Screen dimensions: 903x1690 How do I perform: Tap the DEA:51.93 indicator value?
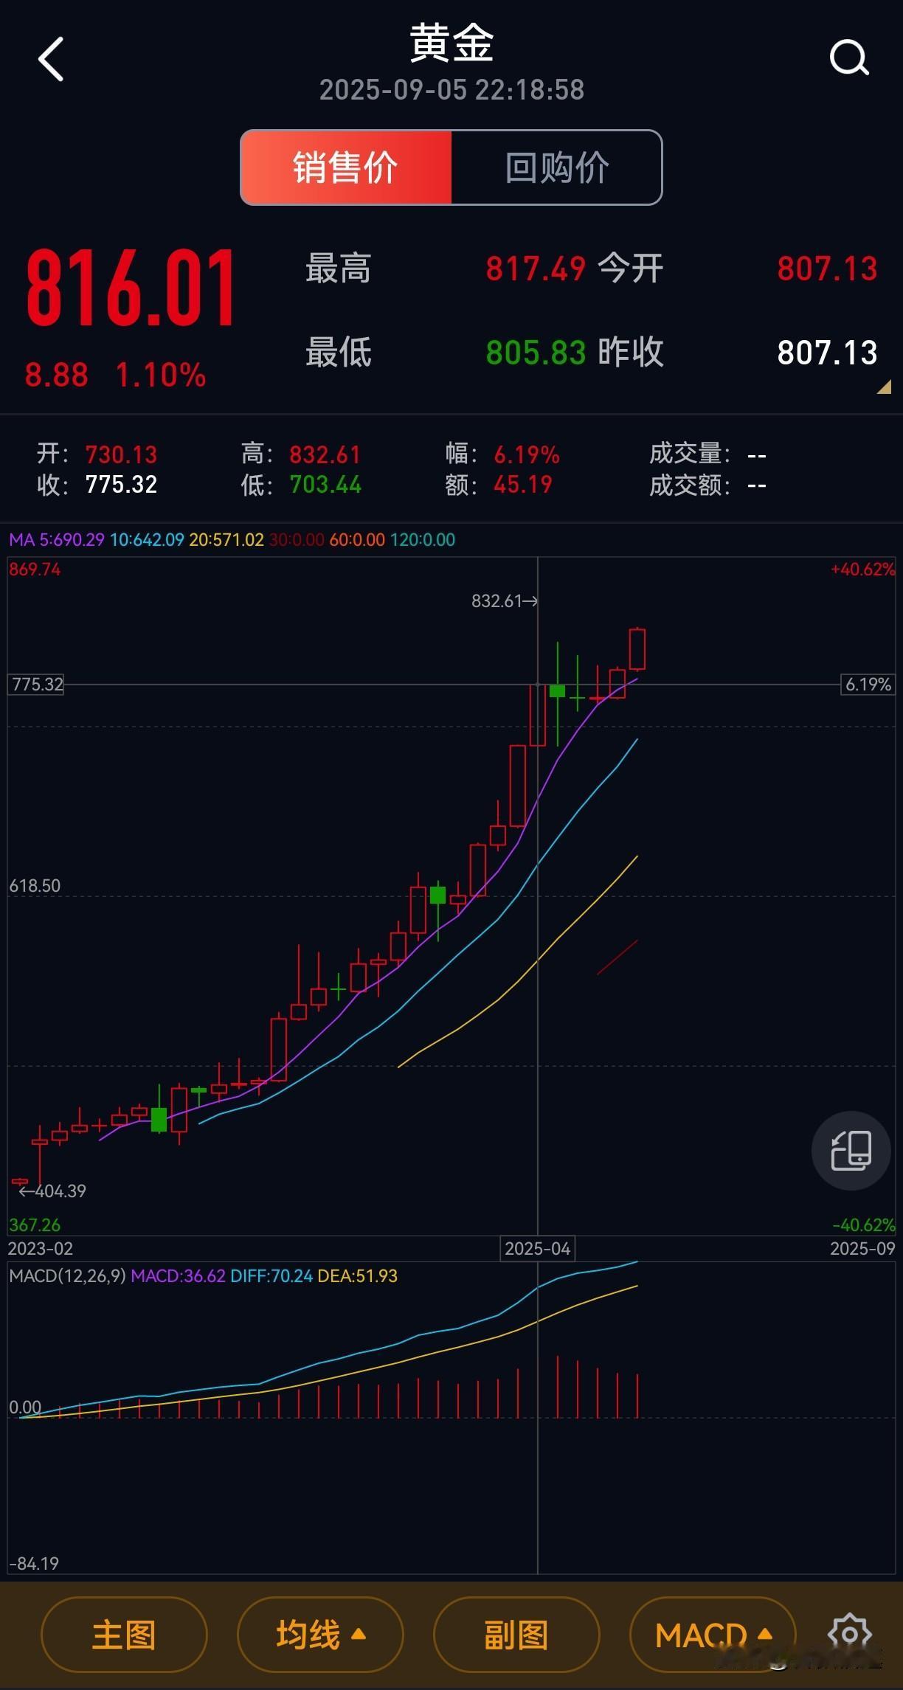358,1276
